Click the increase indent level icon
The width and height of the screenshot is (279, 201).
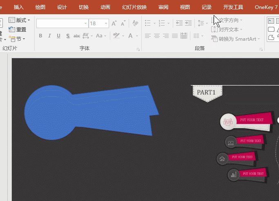(x=188, y=23)
